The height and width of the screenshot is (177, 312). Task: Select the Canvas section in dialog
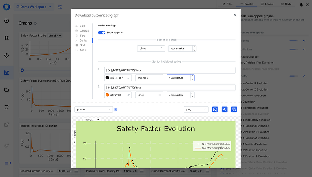click(x=82, y=31)
